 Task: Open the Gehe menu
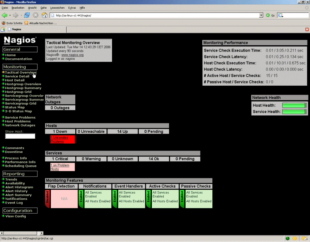pos(44,8)
